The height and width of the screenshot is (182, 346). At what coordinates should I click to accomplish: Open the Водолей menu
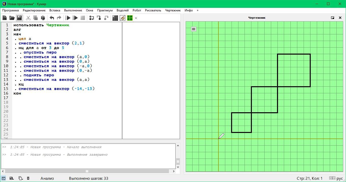coord(123,10)
